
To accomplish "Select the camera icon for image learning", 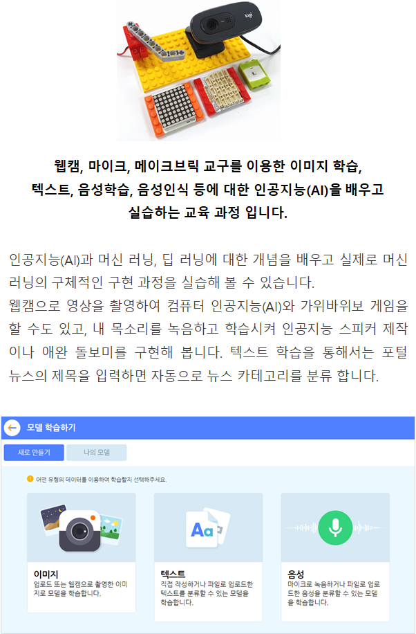I will (x=79, y=530).
